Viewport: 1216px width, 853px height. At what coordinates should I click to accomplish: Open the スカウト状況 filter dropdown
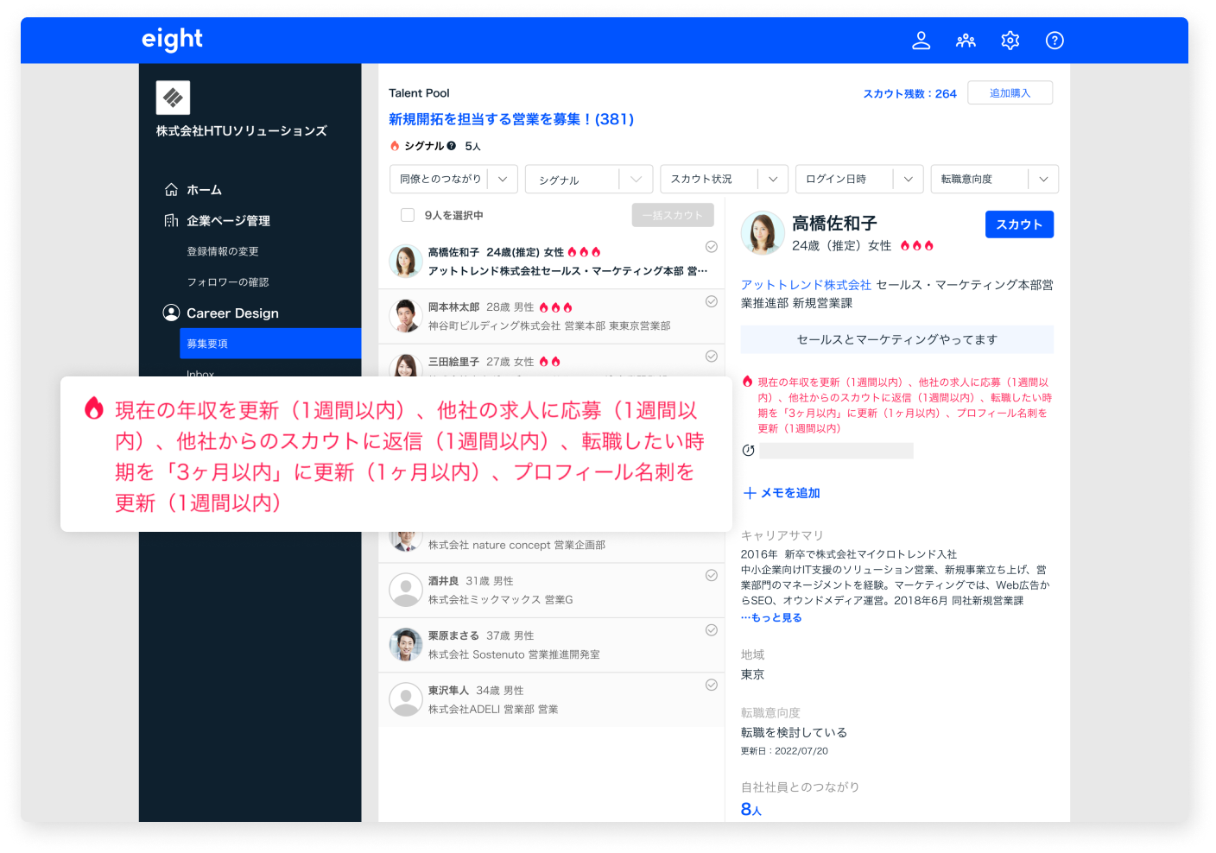click(725, 179)
